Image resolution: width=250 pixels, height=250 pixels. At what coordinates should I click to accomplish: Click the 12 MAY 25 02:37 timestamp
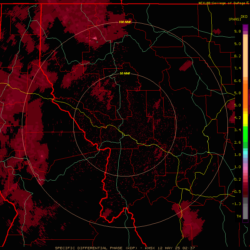[x=176, y=248]
